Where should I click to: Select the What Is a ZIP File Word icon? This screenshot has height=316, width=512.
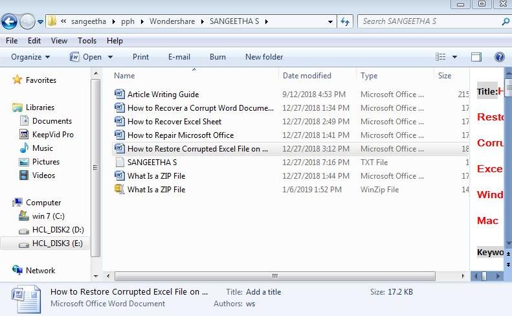(x=120, y=175)
